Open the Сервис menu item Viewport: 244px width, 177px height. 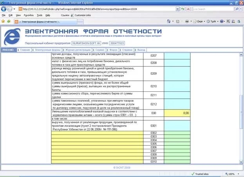click(x=100, y=50)
